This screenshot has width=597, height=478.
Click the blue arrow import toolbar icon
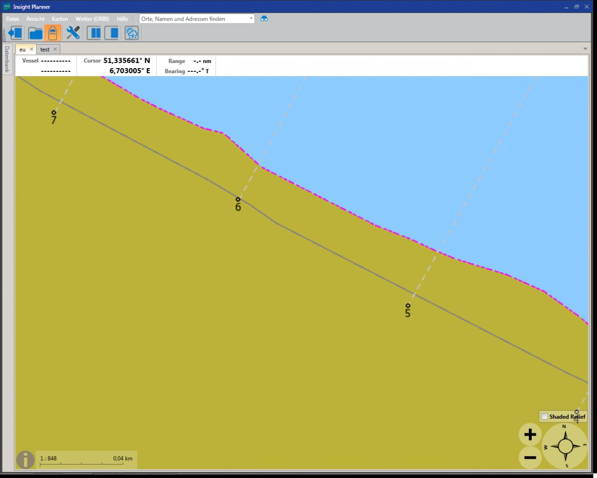click(x=16, y=33)
